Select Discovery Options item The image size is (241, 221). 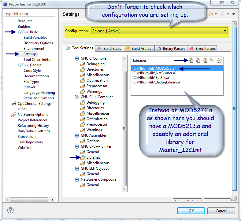pos(38,43)
